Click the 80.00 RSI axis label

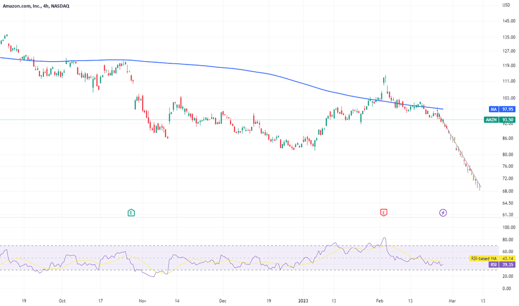[508, 239]
